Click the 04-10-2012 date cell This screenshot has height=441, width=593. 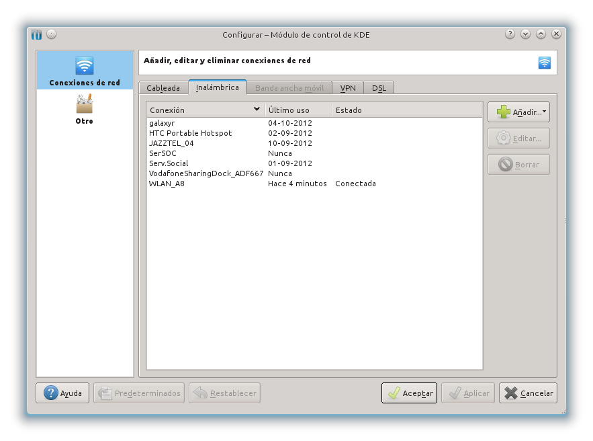tap(290, 123)
